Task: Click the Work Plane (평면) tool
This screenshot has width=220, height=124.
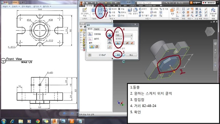Action: (173, 11)
